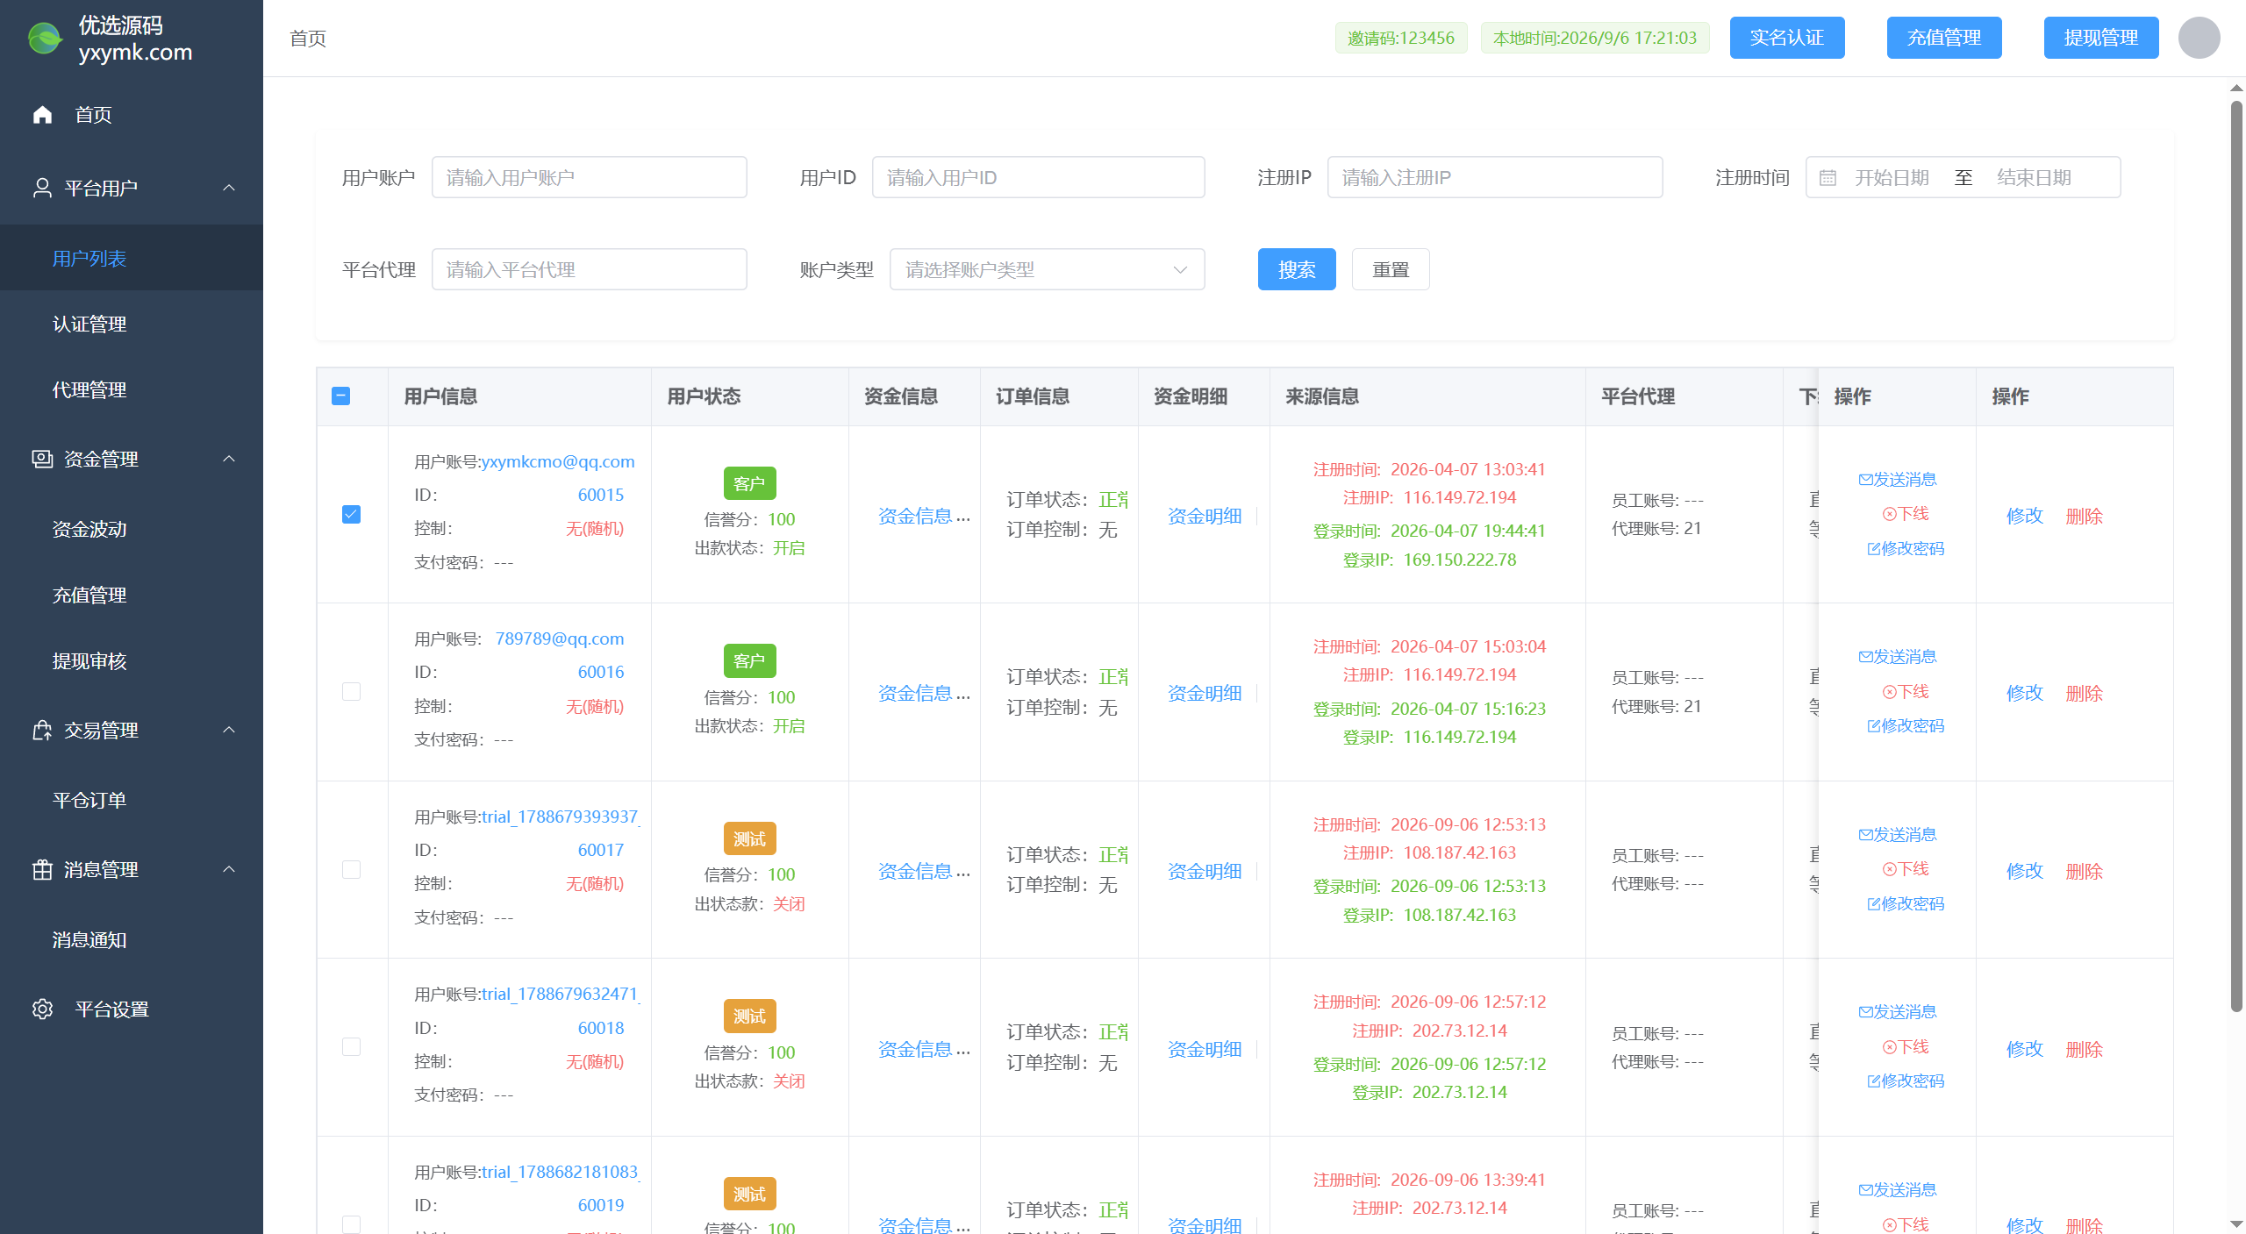
Task: Uncheck the checkbox for user 60015
Action: [x=351, y=514]
